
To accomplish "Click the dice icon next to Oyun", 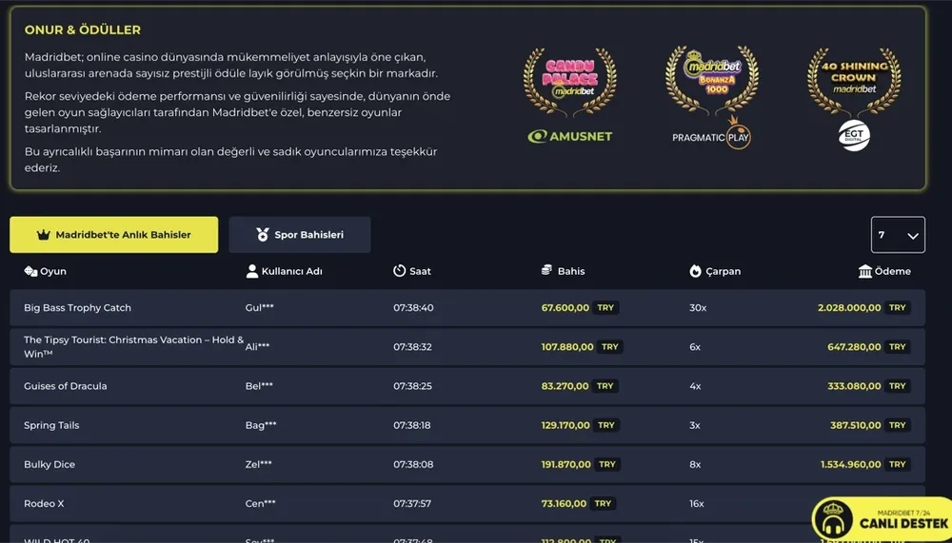I will [30, 271].
